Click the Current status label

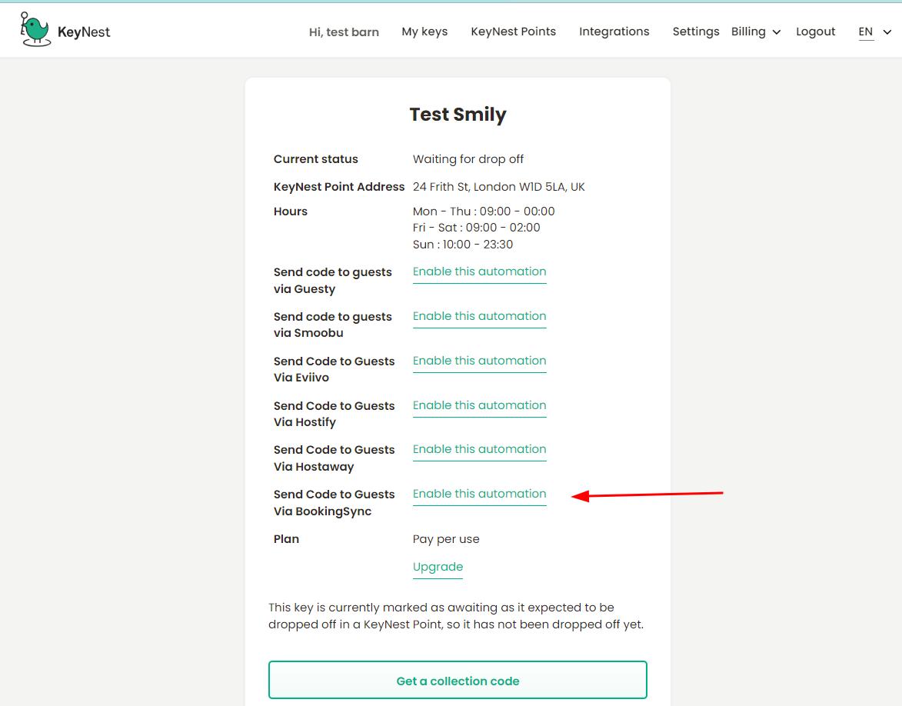point(315,159)
